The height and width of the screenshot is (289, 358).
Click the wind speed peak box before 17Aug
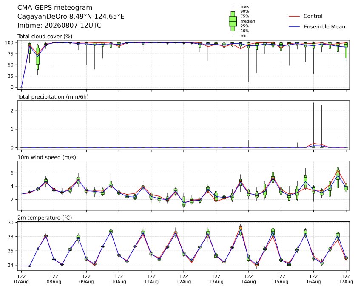point(338,176)
